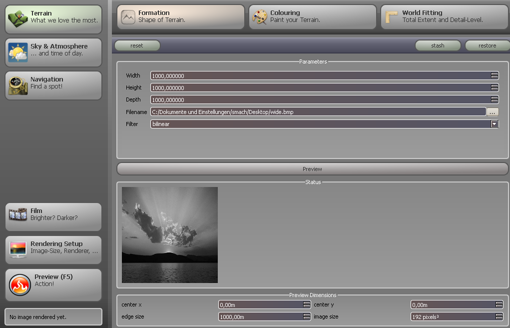
Task: Click the Preview Dimensions group title
Action: tap(313, 295)
